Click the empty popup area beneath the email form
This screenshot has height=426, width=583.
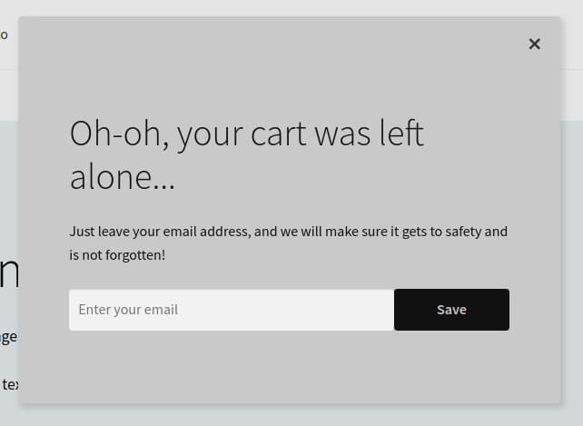290,366
